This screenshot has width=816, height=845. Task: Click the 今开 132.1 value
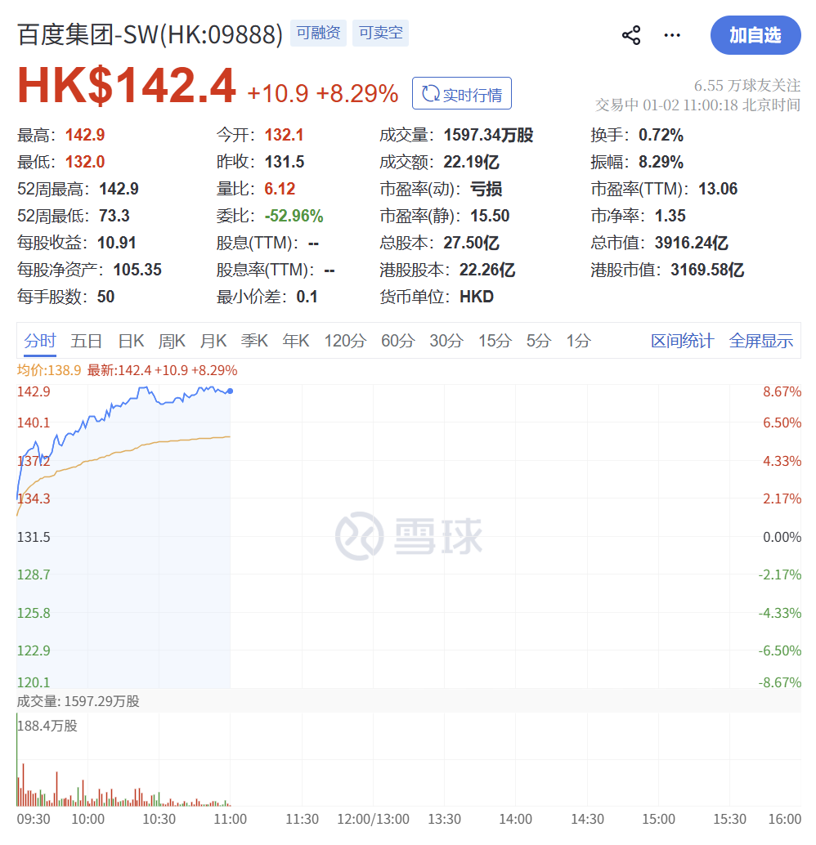[285, 135]
